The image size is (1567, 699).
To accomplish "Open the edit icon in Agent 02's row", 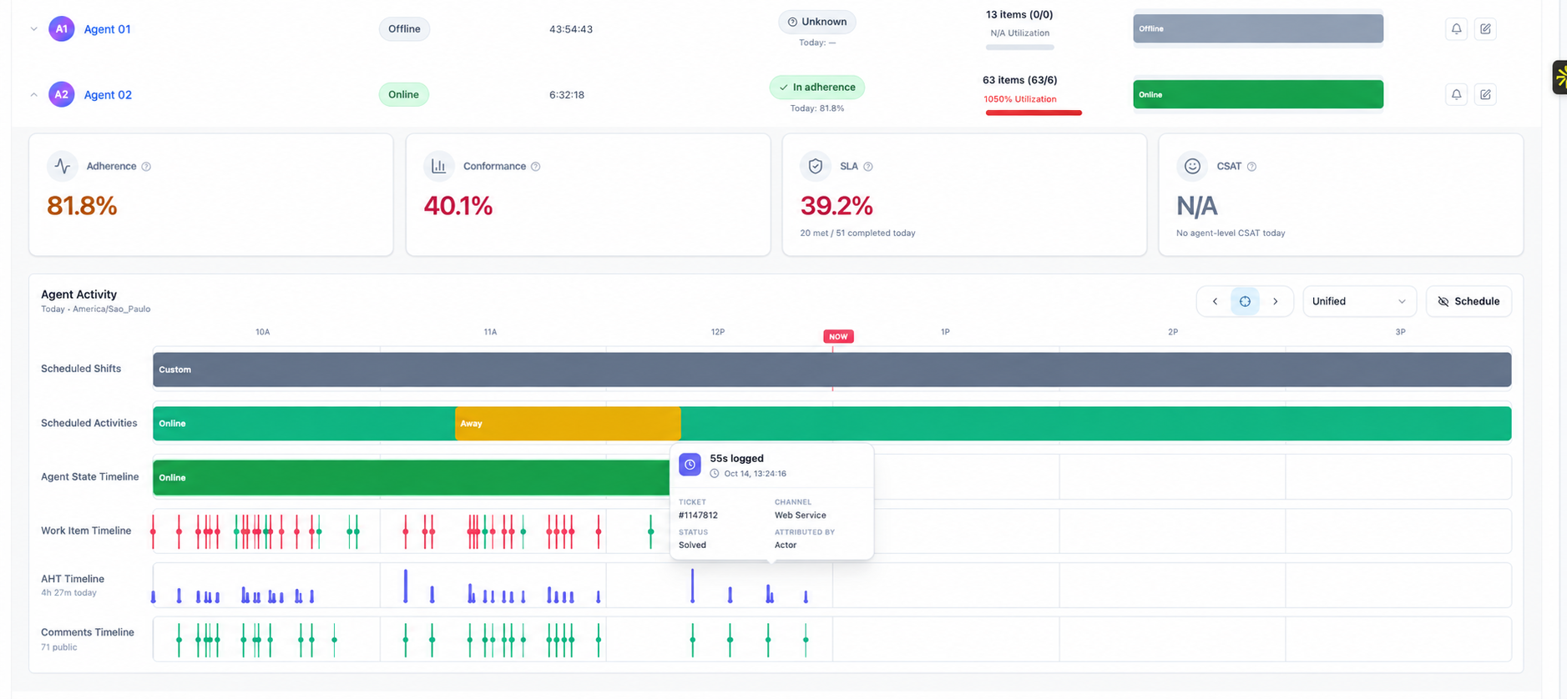I will pyautogui.click(x=1485, y=94).
